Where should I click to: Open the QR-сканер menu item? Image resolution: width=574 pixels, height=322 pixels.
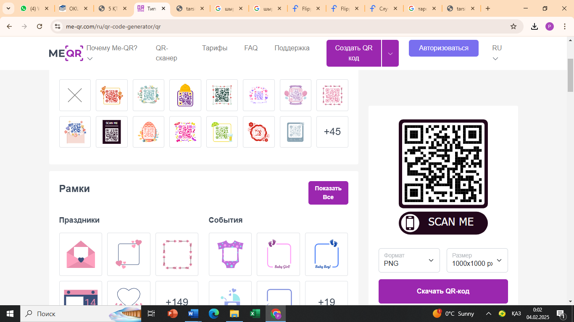coord(166,53)
